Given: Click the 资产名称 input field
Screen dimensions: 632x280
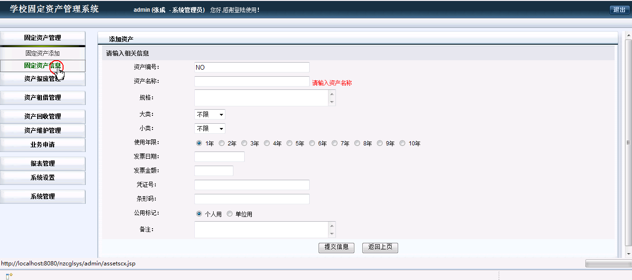Looking at the screenshot, I should [x=252, y=81].
